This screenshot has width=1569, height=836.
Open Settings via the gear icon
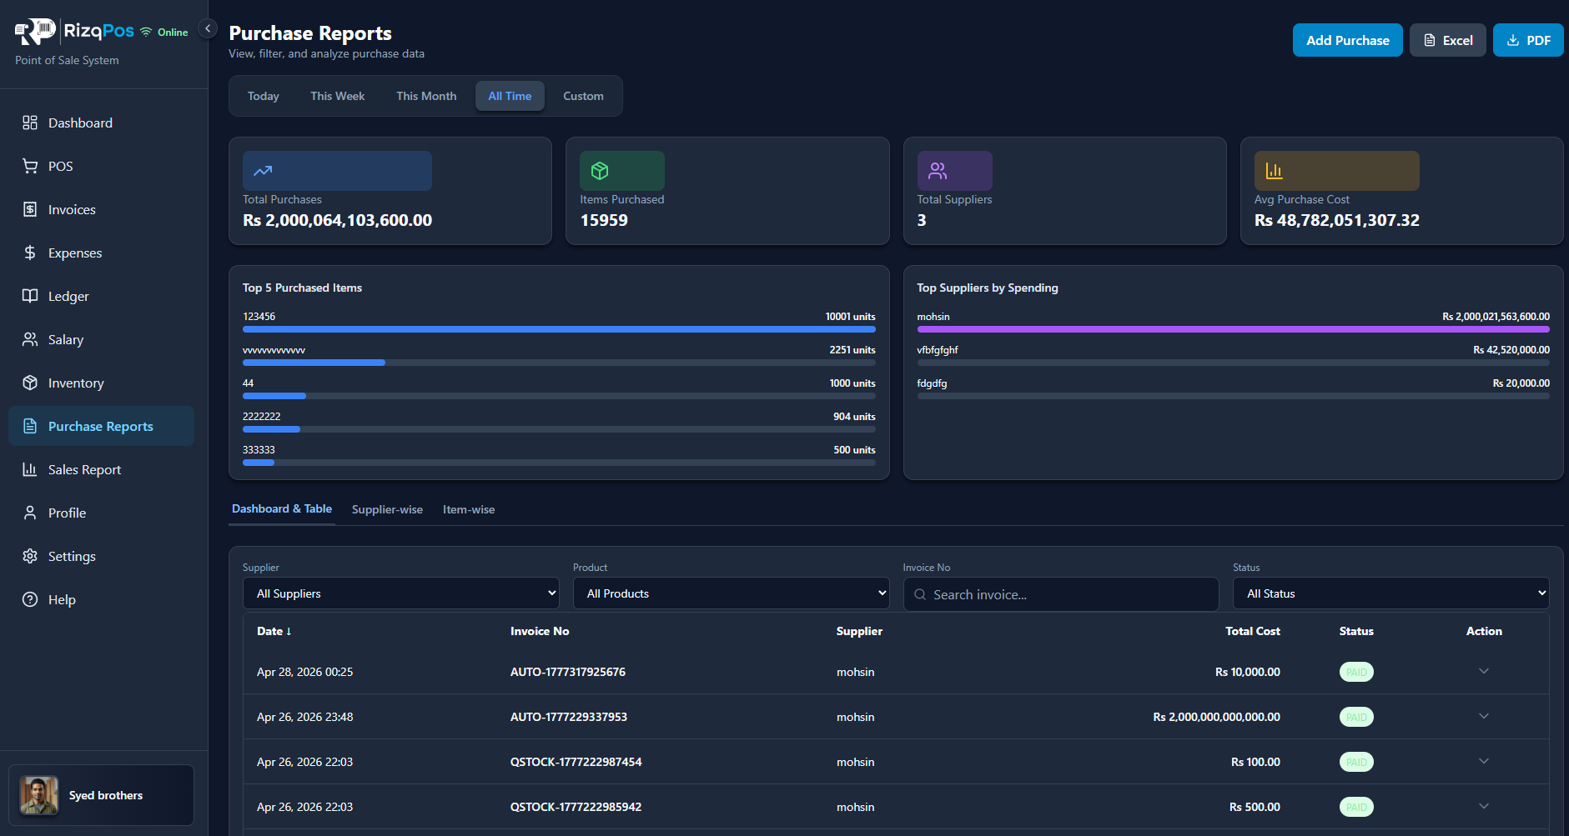click(29, 556)
